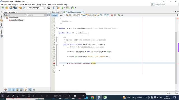Toggle Show Inner Classes filter in Navigator
The width and height of the screenshot is (179, 100).
click(22, 89)
